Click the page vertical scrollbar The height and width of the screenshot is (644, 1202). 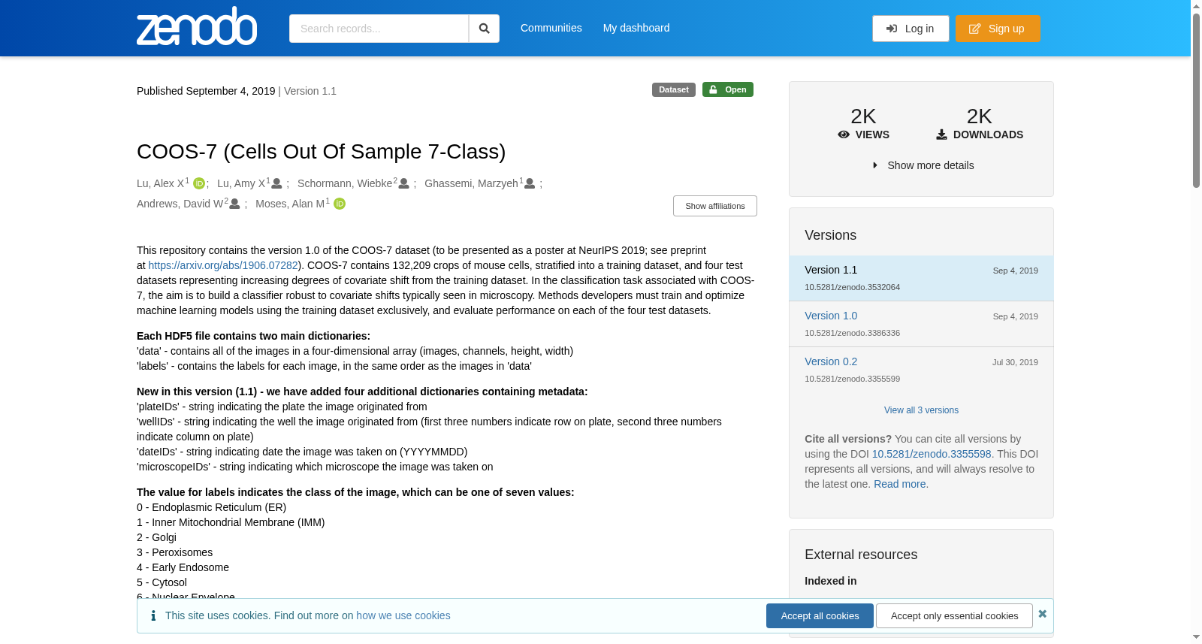point(1196,322)
